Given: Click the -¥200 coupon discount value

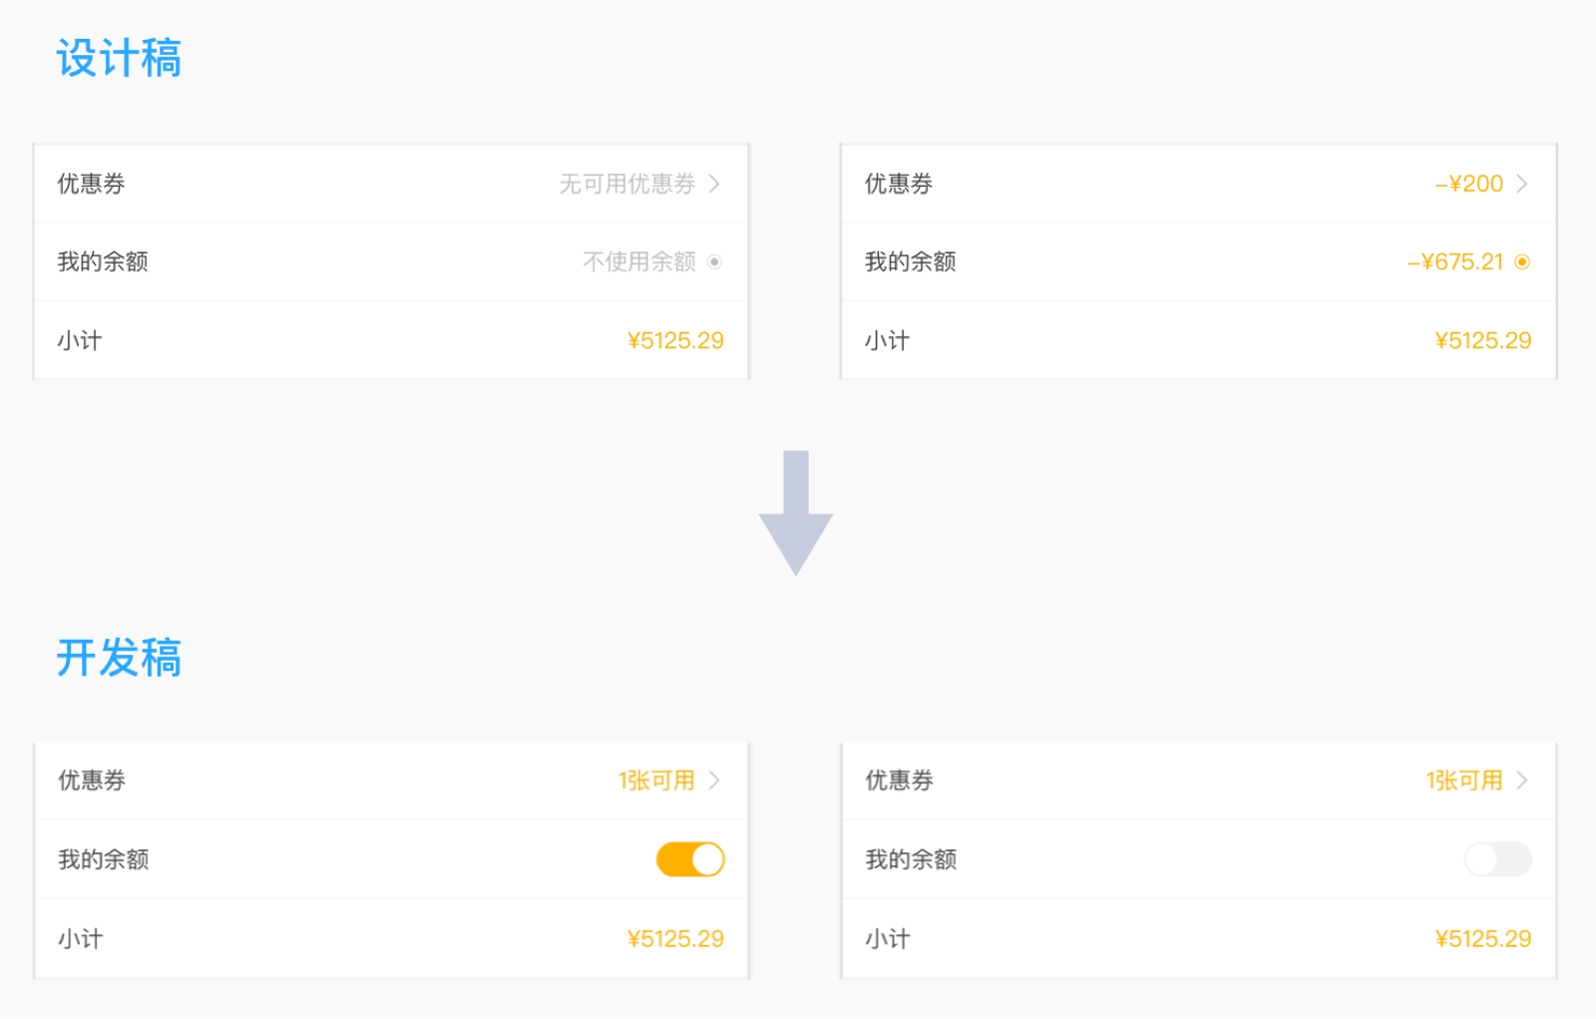Looking at the screenshot, I should tap(1469, 184).
